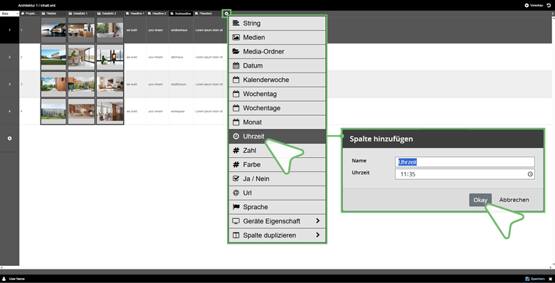The height and width of the screenshot is (283, 555).
Task: Click row 1 Detailbild 2 bathtub thumbnail
Action: pyautogui.click(x=110, y=30)
